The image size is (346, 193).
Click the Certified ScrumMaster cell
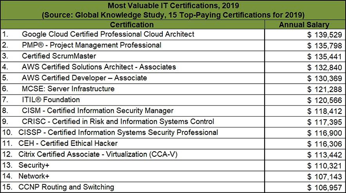click(x=132, y=56)
